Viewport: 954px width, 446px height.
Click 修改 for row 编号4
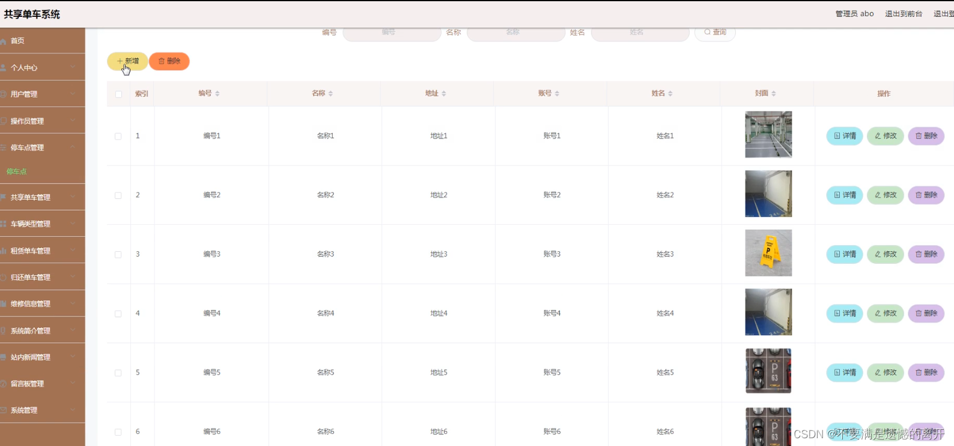(886, 314)
